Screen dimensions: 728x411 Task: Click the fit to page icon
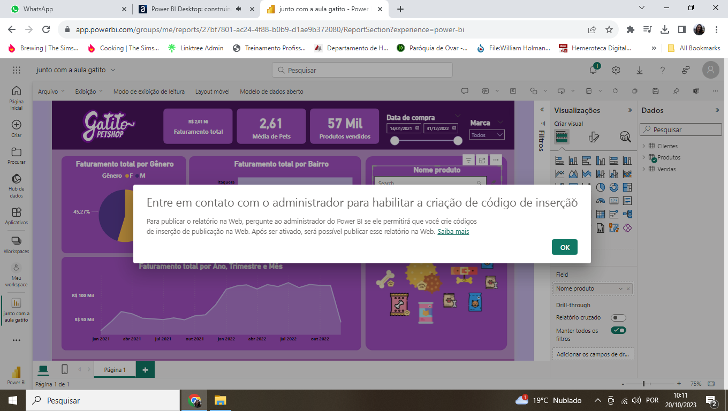[711, 384]
